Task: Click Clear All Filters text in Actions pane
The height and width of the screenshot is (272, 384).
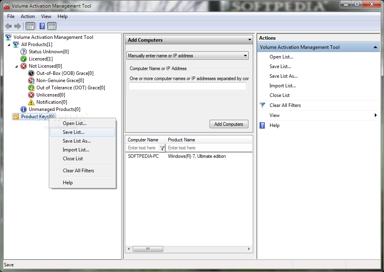Action: [285, 105]
